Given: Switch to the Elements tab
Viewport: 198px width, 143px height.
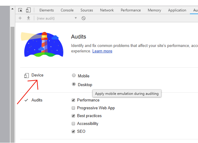Looking at the screenshot, I should pyautogui.click(x=46, y=10).
